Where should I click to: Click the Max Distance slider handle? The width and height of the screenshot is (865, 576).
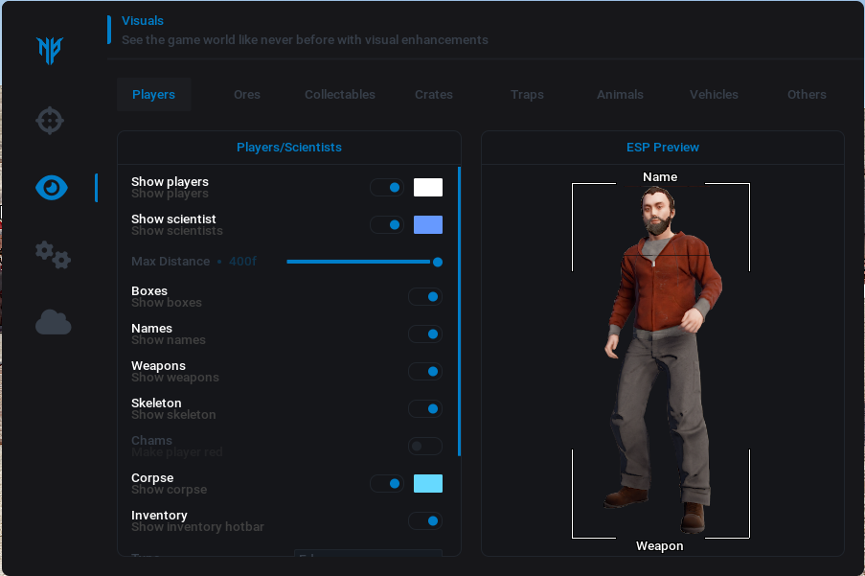[x=438, y=262]
